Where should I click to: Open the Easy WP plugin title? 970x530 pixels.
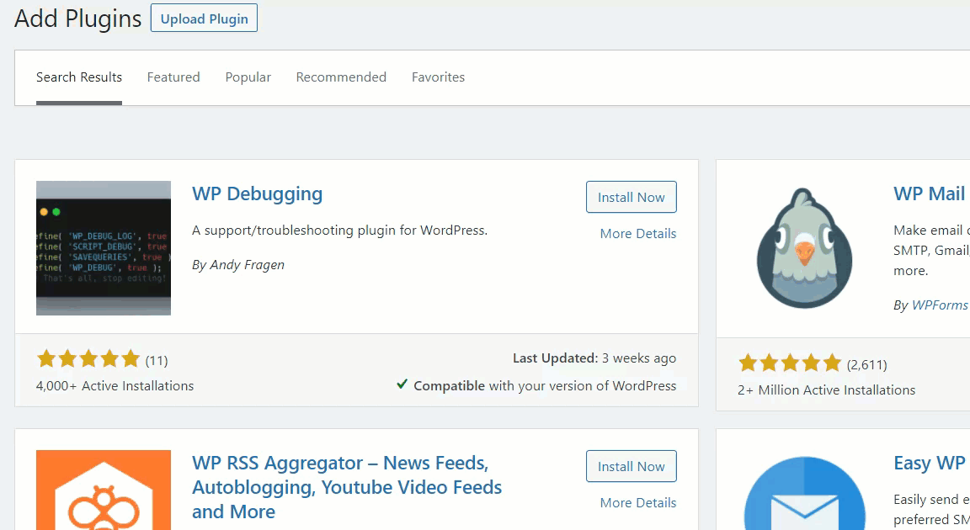point(931,464)
